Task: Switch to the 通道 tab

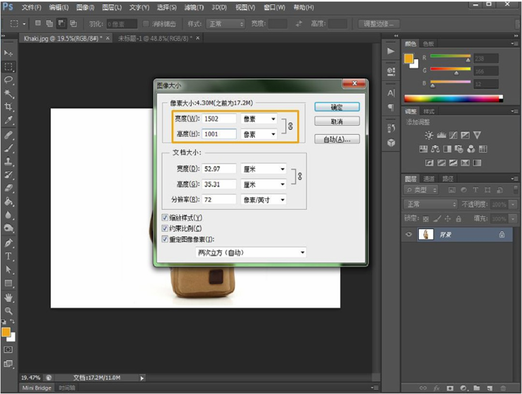Action: (429, 179)
